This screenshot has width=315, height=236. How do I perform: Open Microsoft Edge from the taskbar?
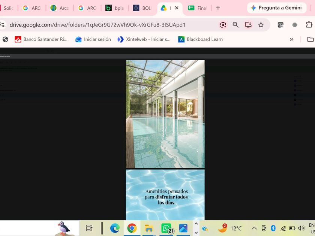[x=115, y=228]
